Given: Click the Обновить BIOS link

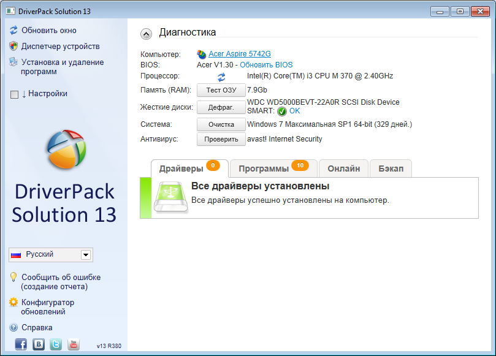Looking at the screenshot, I should (x=266, y=65).
